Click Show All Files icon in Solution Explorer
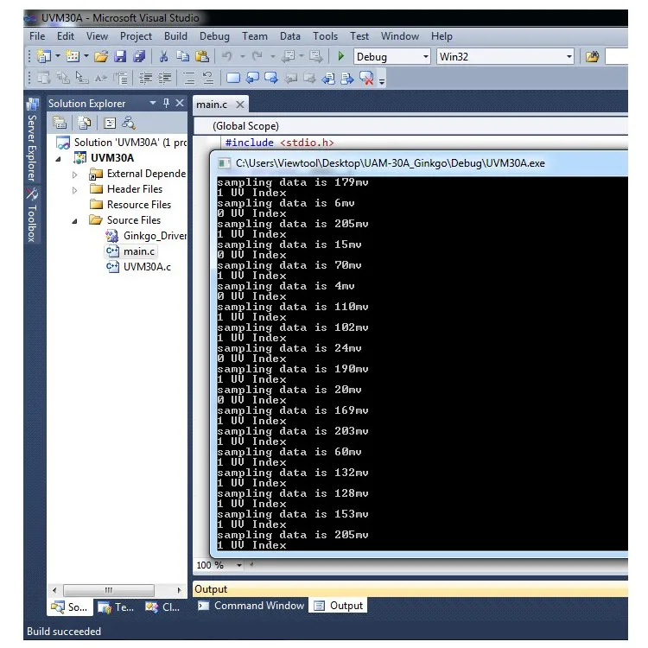This screenshot has width=648, height=648. (85, 123)
